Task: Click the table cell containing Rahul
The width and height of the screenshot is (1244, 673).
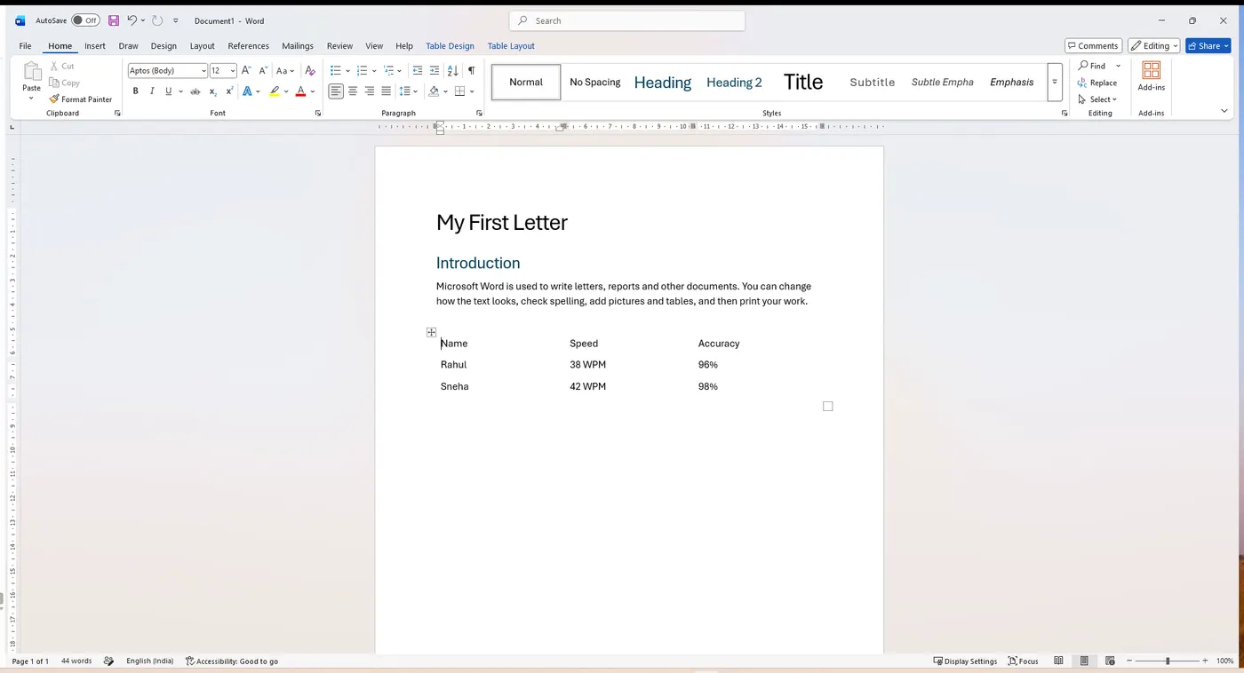Action: 500,365
